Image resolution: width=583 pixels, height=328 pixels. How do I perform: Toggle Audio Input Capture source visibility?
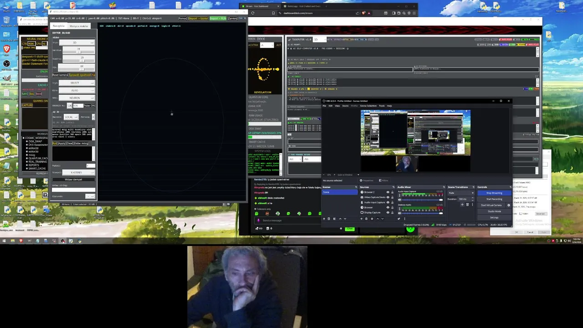pos(388,202)
